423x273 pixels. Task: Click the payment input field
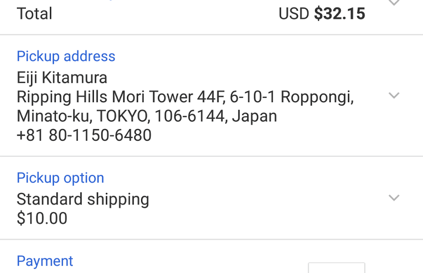tap(336, 268)
